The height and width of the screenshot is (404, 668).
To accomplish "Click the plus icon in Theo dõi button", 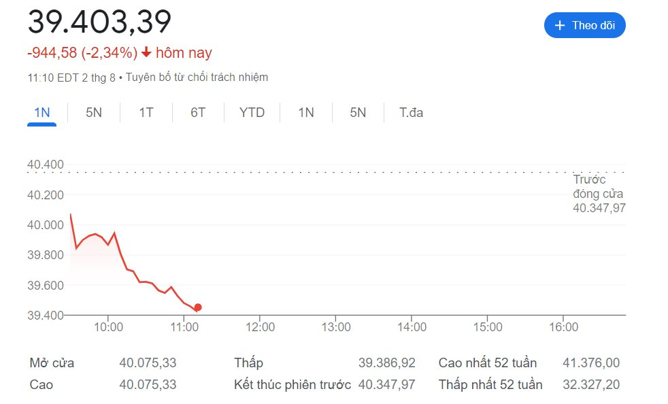I will pos(559,26).
